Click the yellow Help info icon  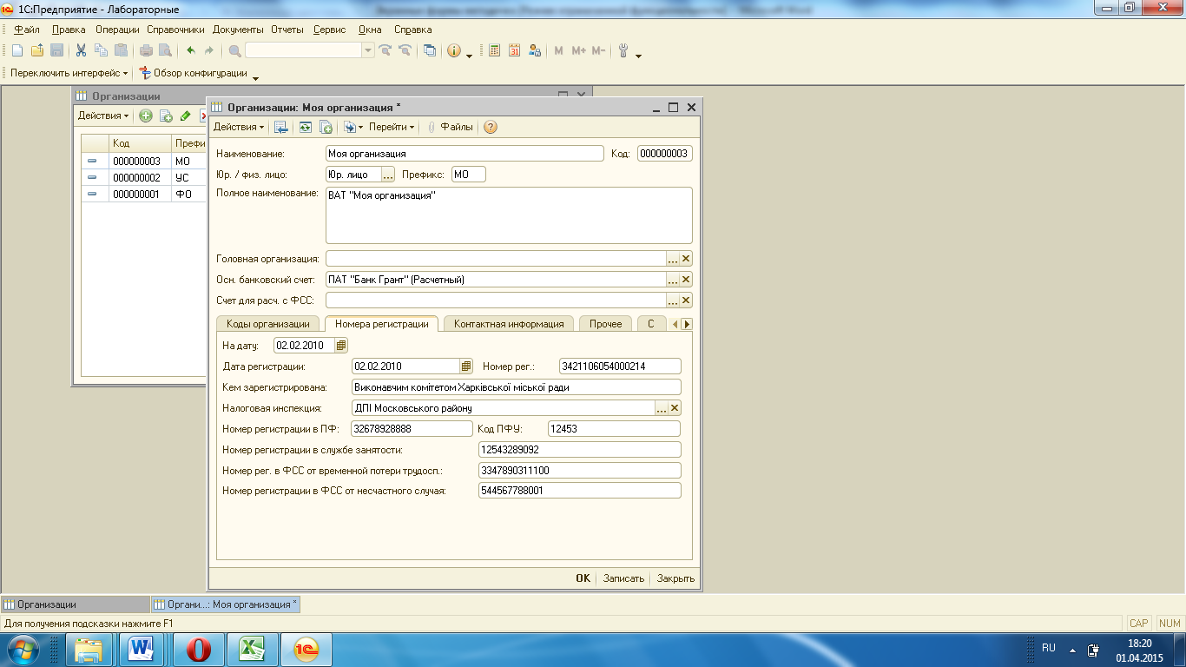pos(454,50)
